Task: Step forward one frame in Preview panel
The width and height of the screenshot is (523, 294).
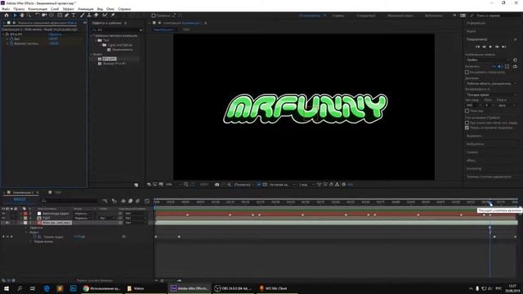Action: [497, 47]
